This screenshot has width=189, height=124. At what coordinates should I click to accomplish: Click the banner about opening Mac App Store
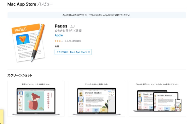pyautogui.click(x=97, y=15)
